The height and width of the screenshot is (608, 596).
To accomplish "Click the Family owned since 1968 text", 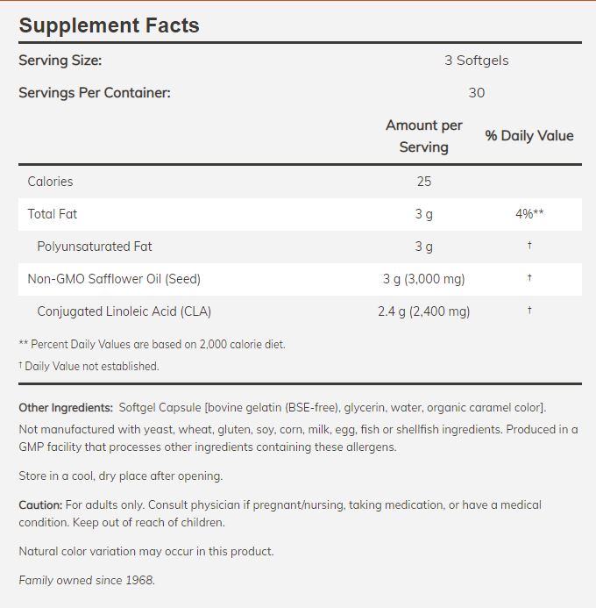I will [87, 580].
